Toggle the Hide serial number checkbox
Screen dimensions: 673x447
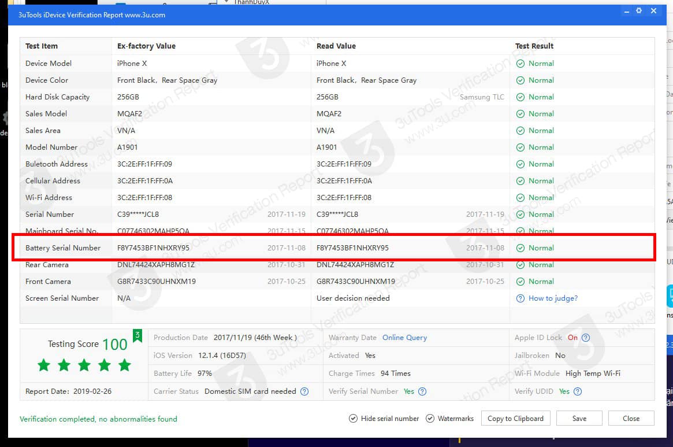click(x=353, y=419)
